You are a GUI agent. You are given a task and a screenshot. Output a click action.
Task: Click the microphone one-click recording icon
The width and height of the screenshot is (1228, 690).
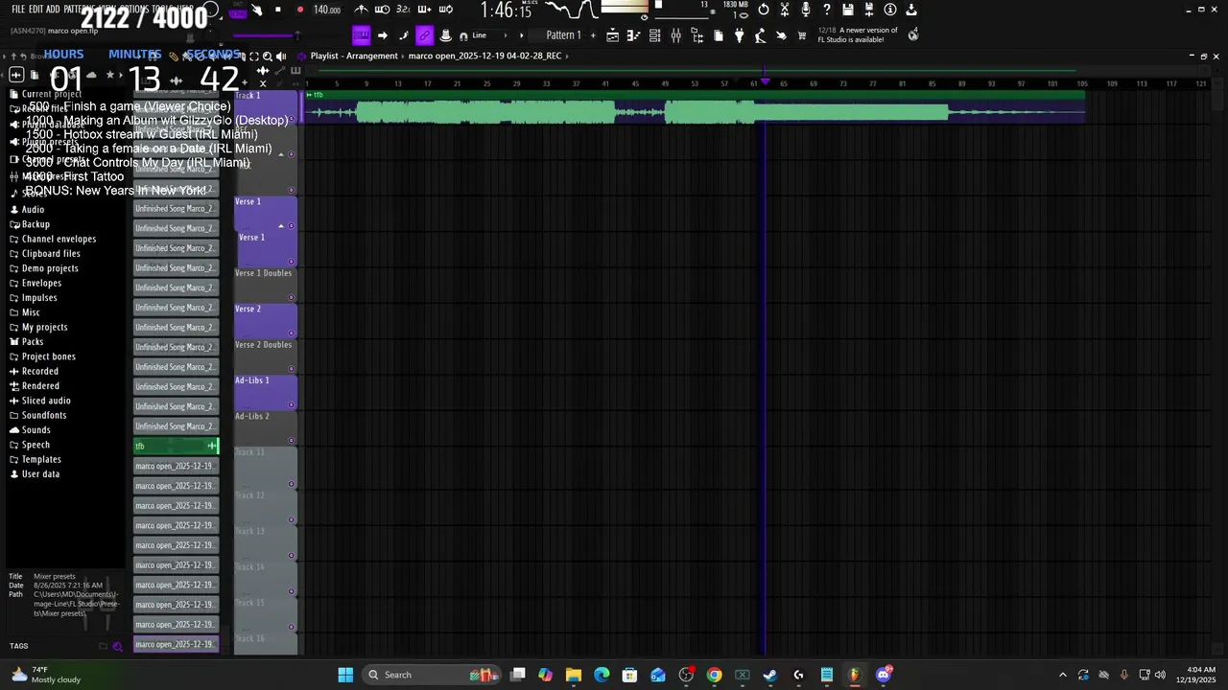(806, 10)
